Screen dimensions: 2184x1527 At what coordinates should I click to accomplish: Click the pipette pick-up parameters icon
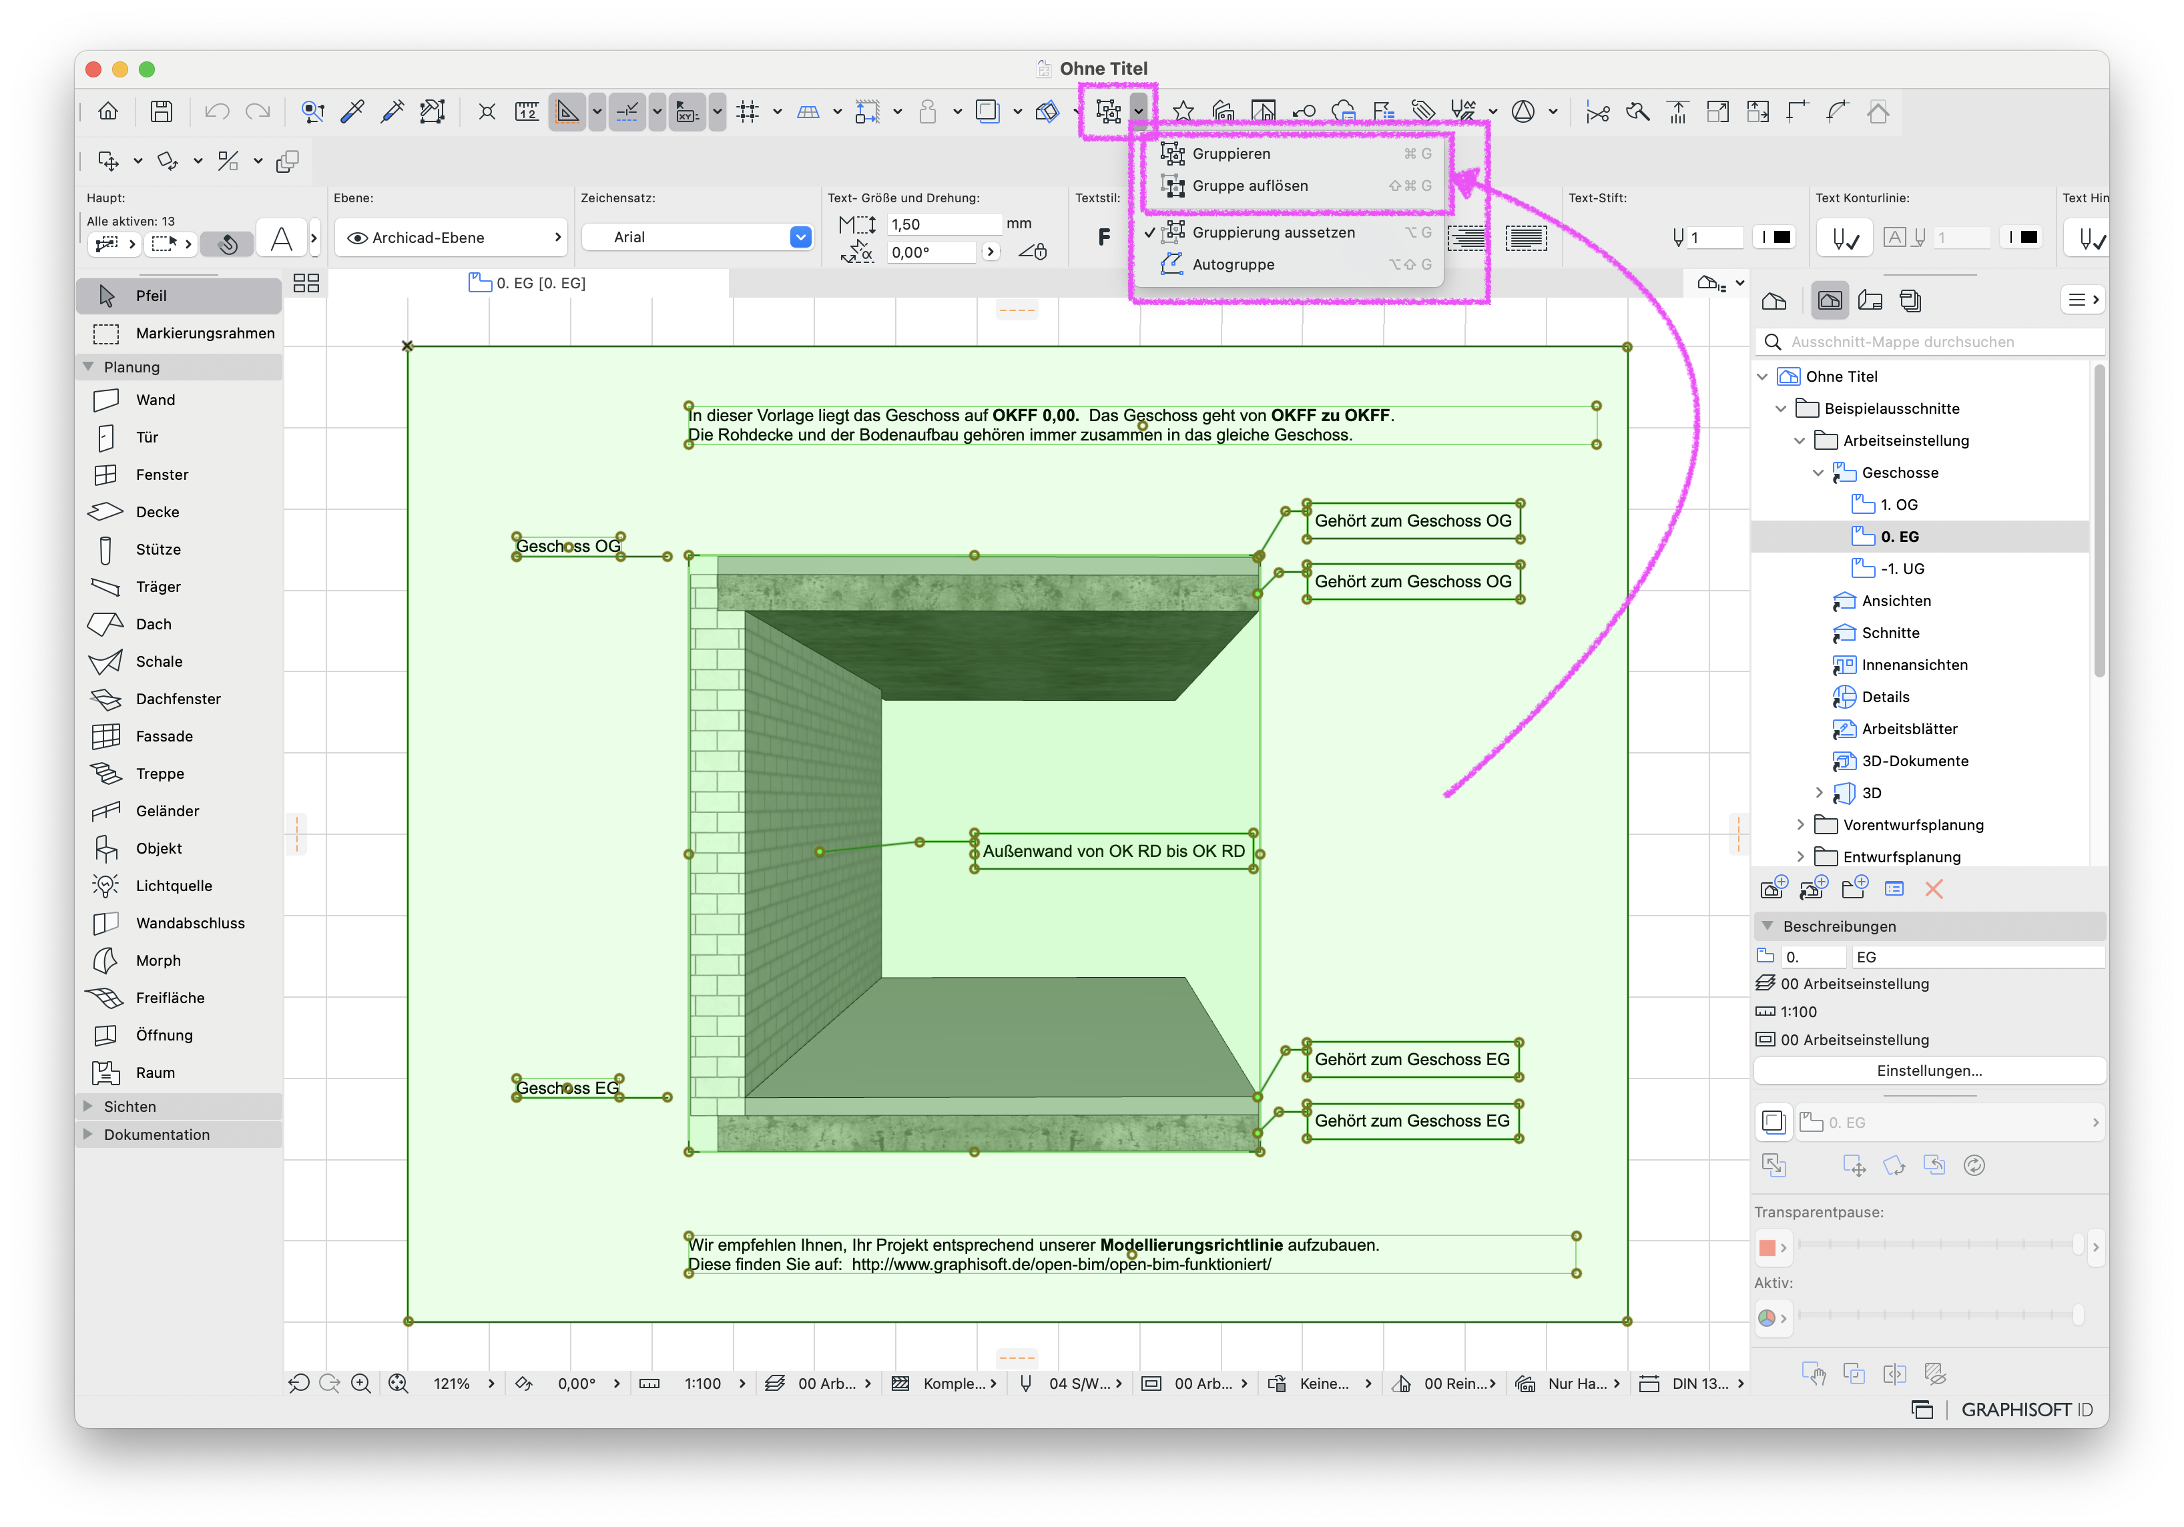353,112
